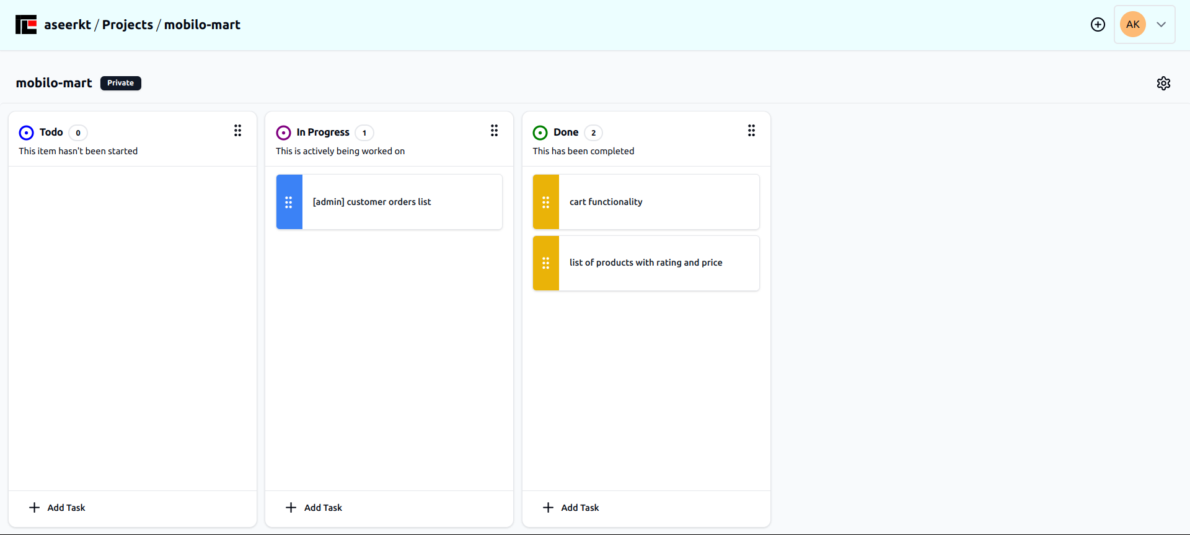1190x535 pixels.
Task: Click the In Progress column title
Action: pos(323,132)
